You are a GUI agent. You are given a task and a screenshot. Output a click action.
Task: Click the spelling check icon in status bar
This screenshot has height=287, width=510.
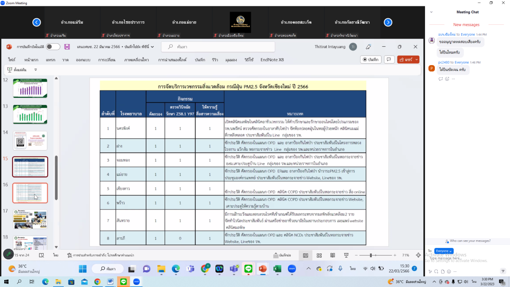pyautogui.click(x=42, y=255)
